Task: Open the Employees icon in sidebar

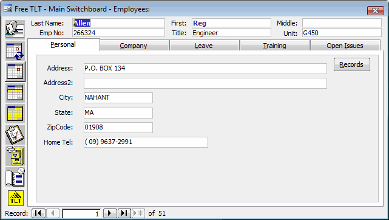Action: click(15, 30)
